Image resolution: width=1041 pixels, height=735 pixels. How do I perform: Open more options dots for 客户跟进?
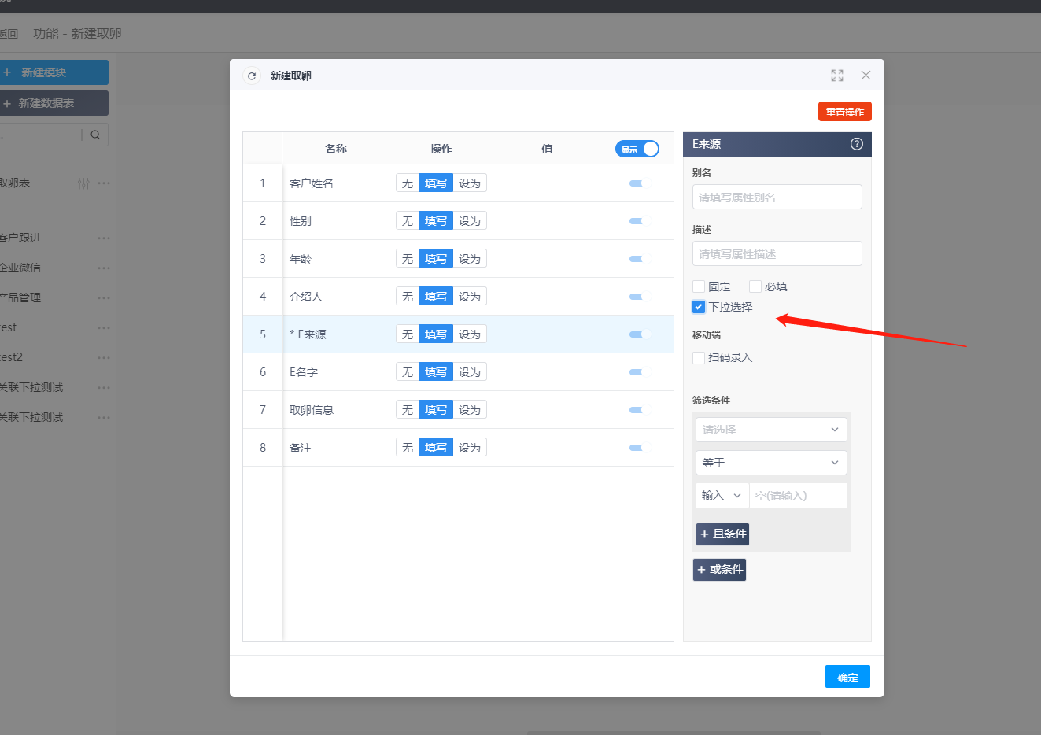pos(104,238)
